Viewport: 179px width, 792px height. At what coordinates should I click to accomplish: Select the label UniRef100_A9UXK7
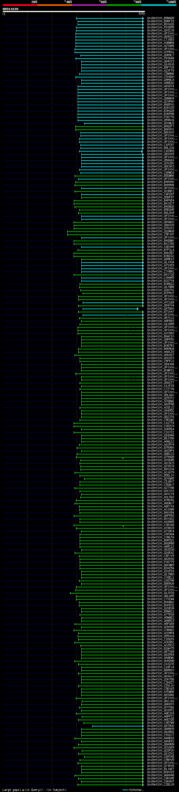pyautogui.click(x=160, y=355)
